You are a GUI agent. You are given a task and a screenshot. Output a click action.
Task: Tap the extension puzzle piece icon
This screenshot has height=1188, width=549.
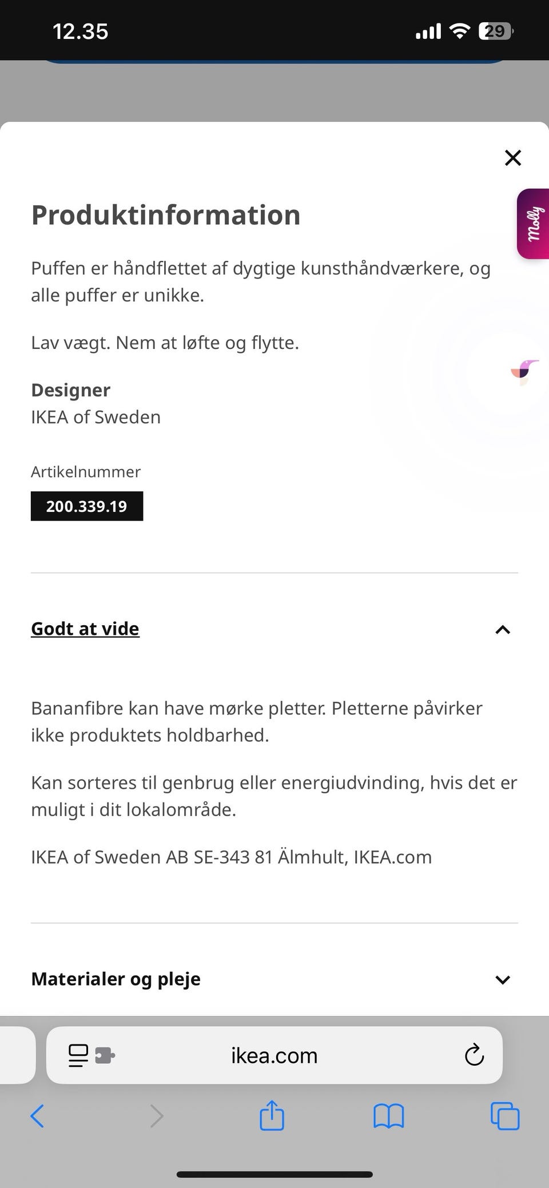point(105,1055)
